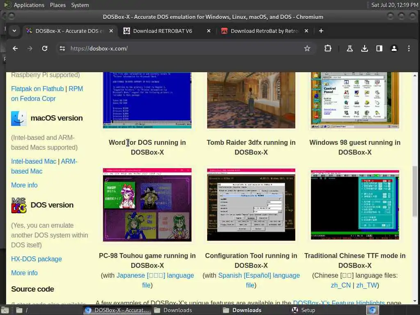Close the DOSBox-X tab

pos(111,31)
